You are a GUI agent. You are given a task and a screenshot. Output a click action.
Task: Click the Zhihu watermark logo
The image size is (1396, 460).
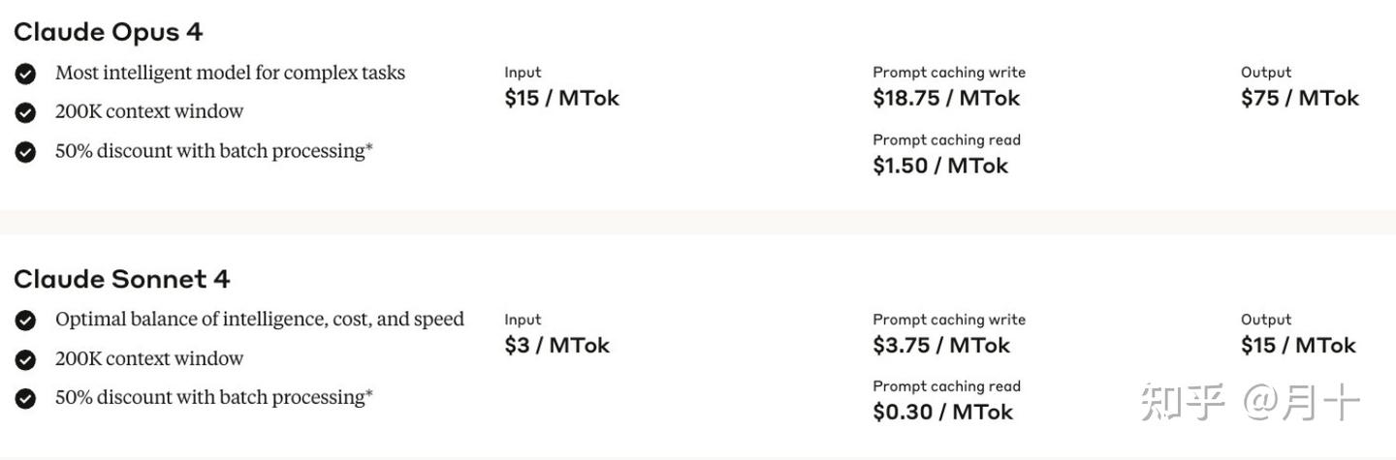pyautogui.click(x=1183, y=402)
